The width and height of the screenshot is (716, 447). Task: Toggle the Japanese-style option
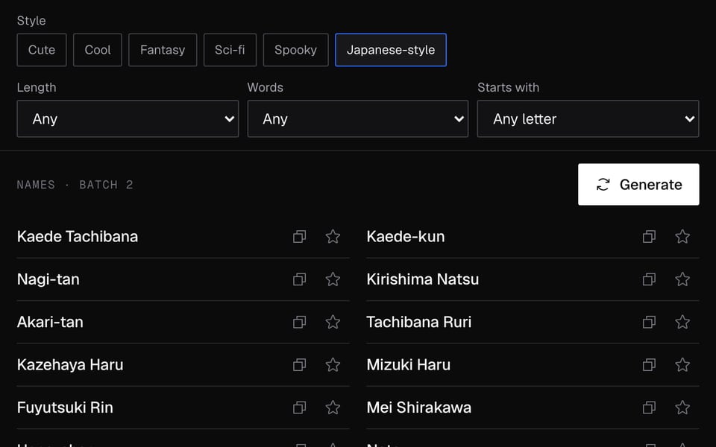tap(391, 50)
